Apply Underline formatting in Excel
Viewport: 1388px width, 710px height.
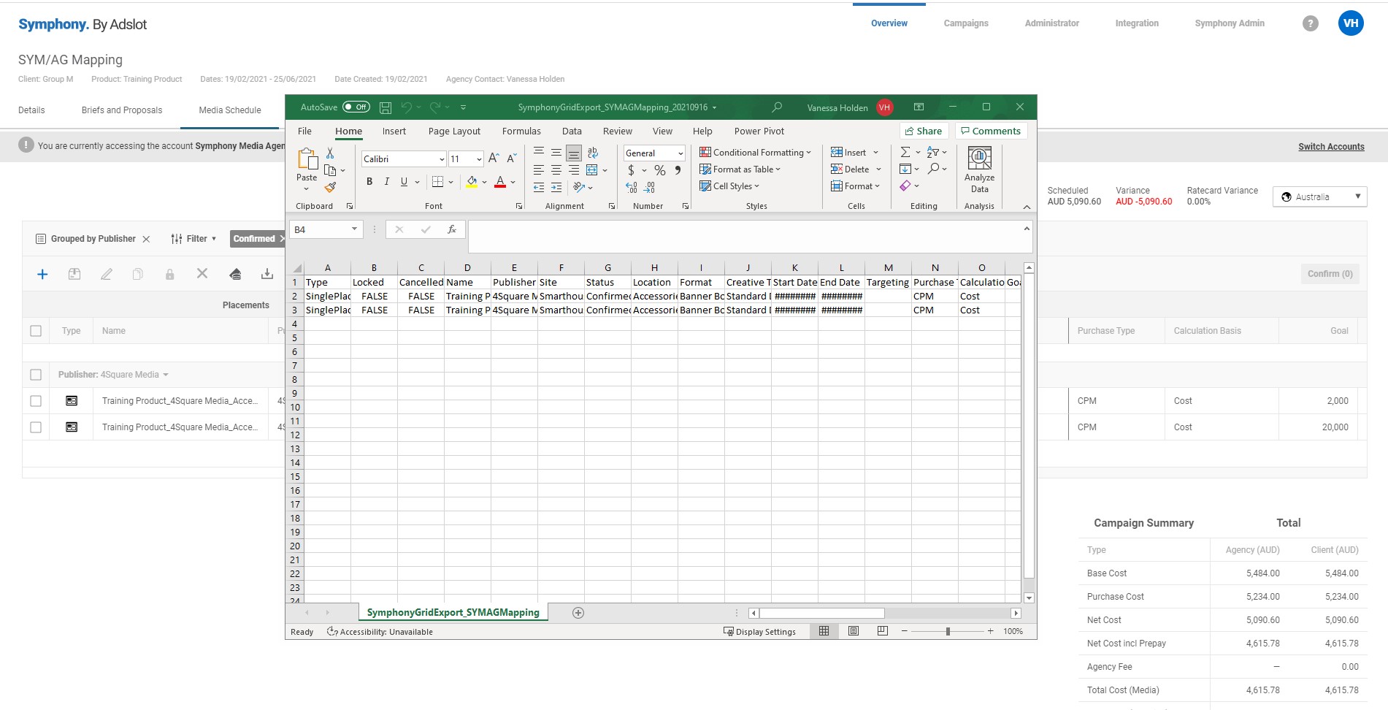(x=404, y=182)
